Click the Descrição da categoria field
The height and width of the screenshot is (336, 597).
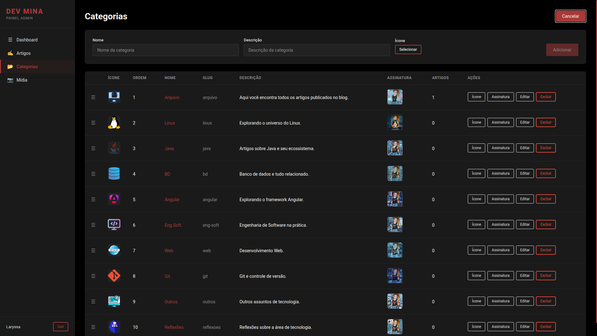point(316,50)
